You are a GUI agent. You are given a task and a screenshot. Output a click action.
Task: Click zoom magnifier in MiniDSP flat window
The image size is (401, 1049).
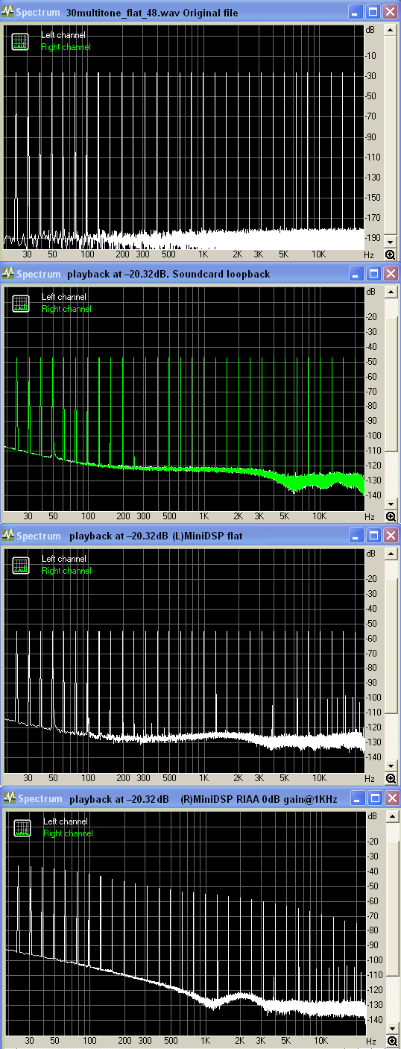coord(391,778)
